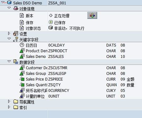Image resolution: width=142 pixels, height=118 pixels.
Task: Select the Sales Price D data field label
Action: 37,79
